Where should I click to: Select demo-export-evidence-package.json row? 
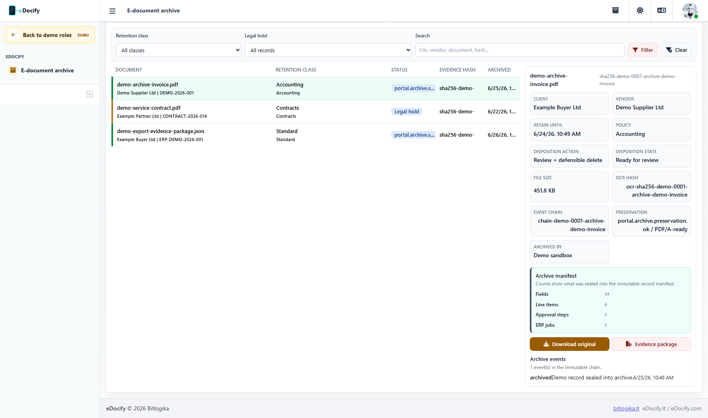pyautogui.click(x=316, y=135)
